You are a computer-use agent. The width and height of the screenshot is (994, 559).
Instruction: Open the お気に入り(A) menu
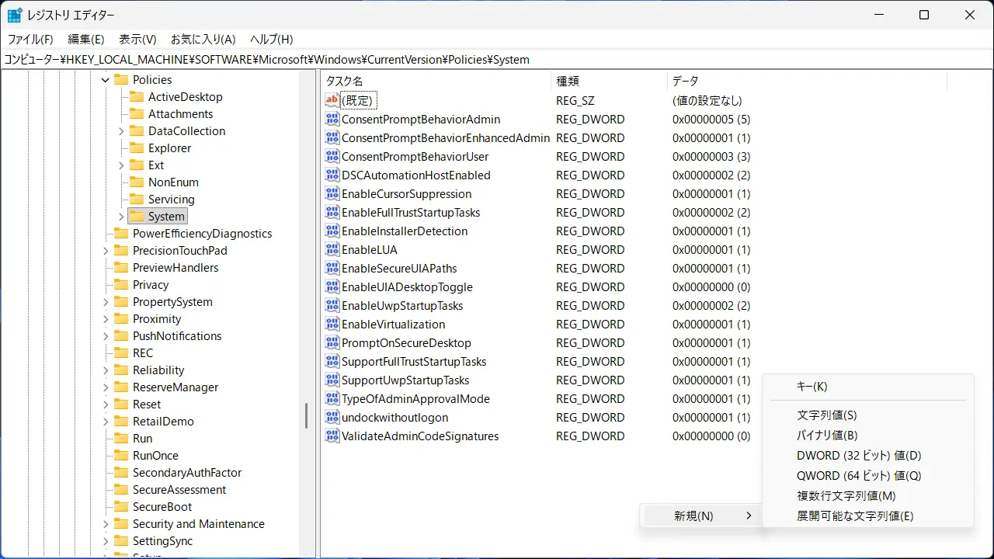coord(203,39)
